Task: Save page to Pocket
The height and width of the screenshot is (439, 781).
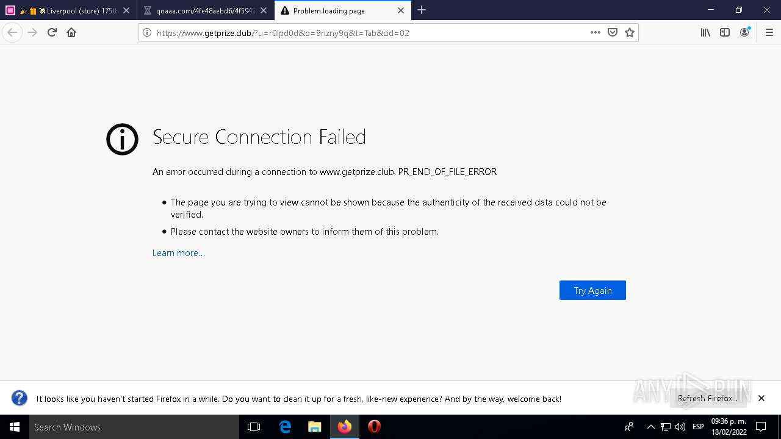Action: coord(613,33)
